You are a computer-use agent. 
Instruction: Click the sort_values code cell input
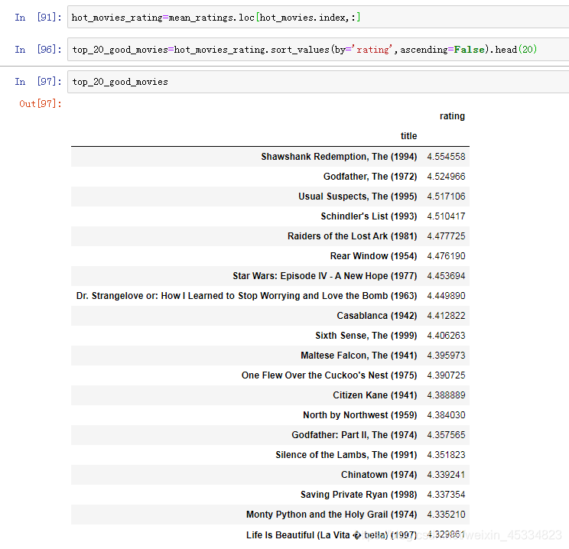tap(318, 50)
